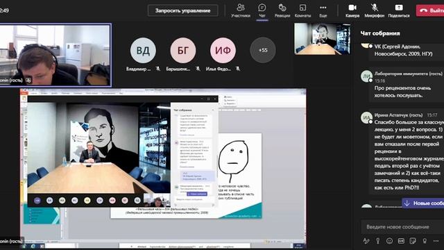Open the Участники participants panel
The height and width of the screenshot is (250, 444).
[241, 10]
